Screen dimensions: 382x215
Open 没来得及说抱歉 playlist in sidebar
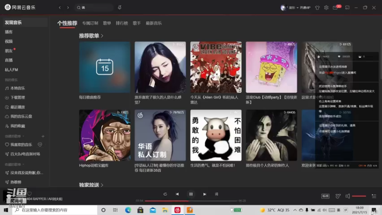point(24,173)
